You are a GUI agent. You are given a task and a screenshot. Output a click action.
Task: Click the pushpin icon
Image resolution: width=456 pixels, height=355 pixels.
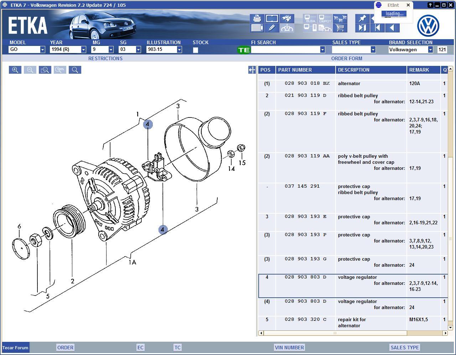[x=362, y=19]
